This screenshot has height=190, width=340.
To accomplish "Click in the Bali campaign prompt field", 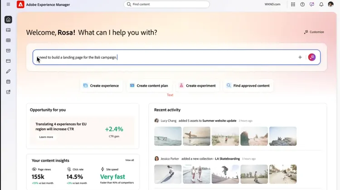I will pos(176,57).
